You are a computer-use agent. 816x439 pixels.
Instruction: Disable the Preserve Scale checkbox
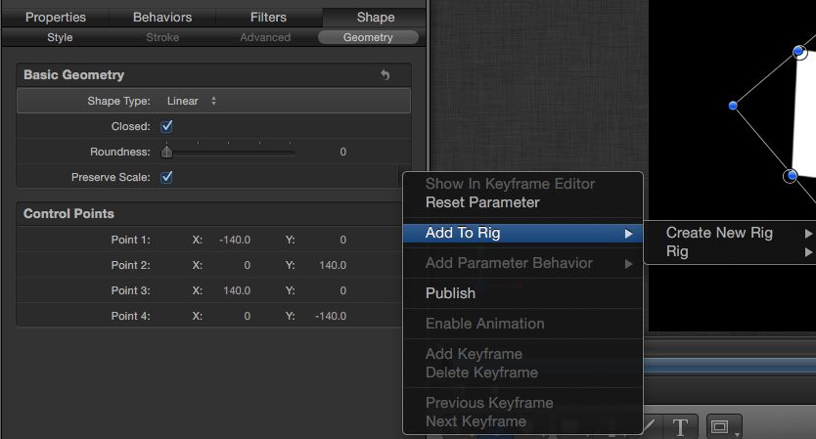(x=167, y=177)
